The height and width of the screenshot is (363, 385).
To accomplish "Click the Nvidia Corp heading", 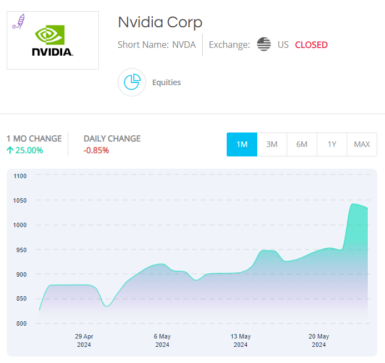I will pos(160,22).
